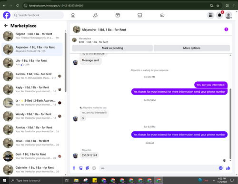The height and width of the screenshot is (184, 238).
Task: Focus the Search Facebook field
Action: tap(38, 15)
